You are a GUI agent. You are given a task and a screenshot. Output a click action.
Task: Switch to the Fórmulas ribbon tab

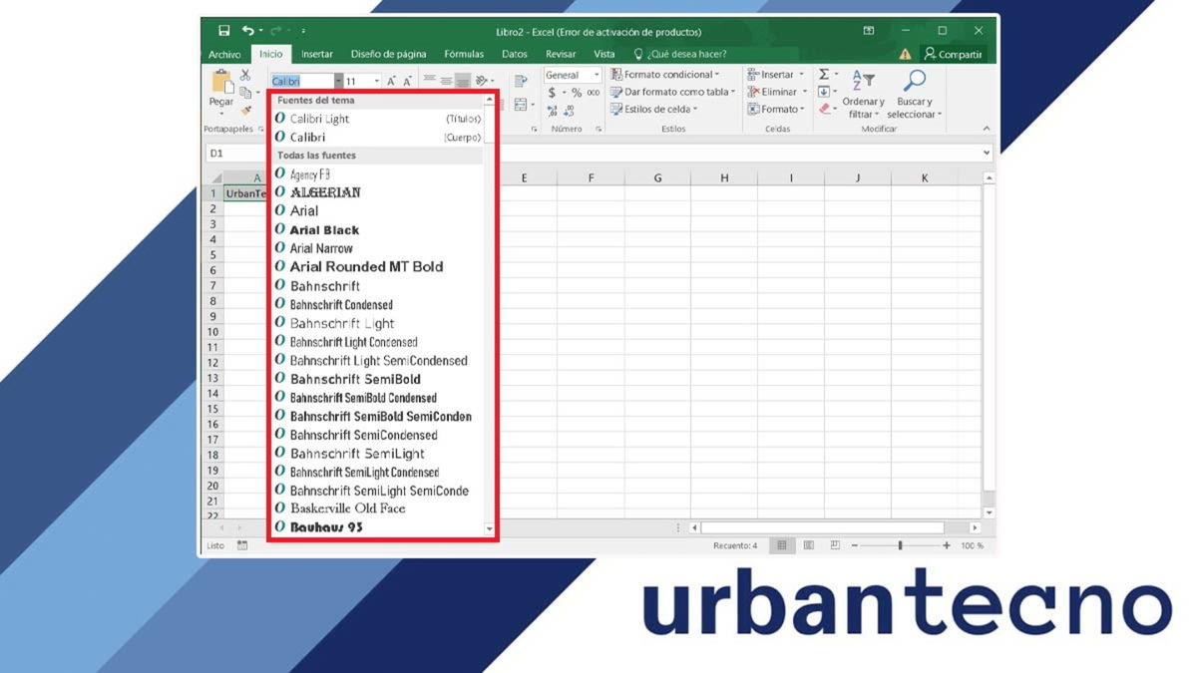[x=463, y=54]
